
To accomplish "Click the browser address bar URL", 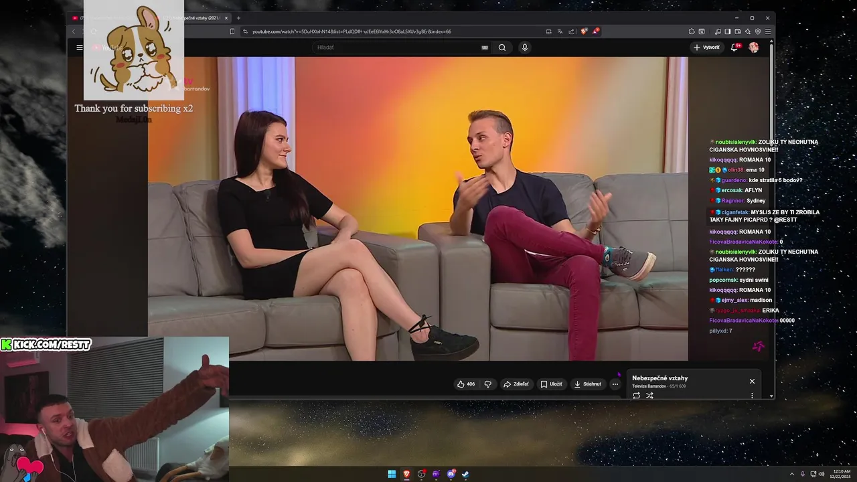I will pos(352,31).
